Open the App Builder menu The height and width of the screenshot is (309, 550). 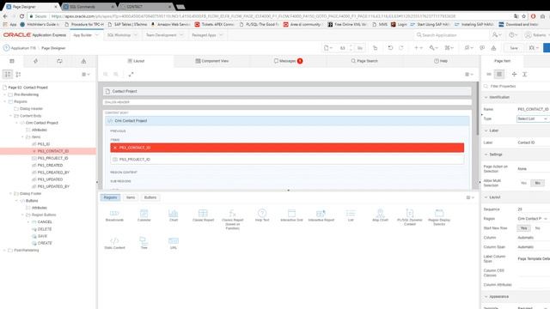click(86, 35)
